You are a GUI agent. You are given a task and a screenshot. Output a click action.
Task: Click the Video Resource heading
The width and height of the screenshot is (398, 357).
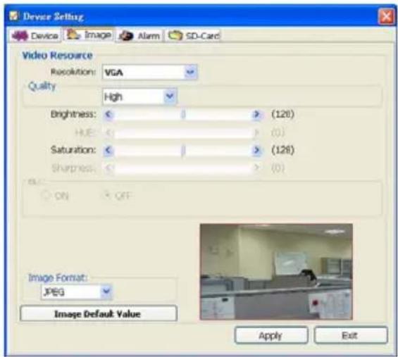(x=57, y=56)
